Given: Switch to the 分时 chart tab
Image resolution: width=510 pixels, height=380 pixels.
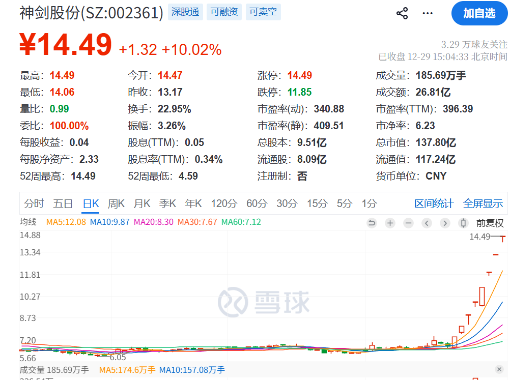Looking at the screenshot, I should click(x=34, y=203).
